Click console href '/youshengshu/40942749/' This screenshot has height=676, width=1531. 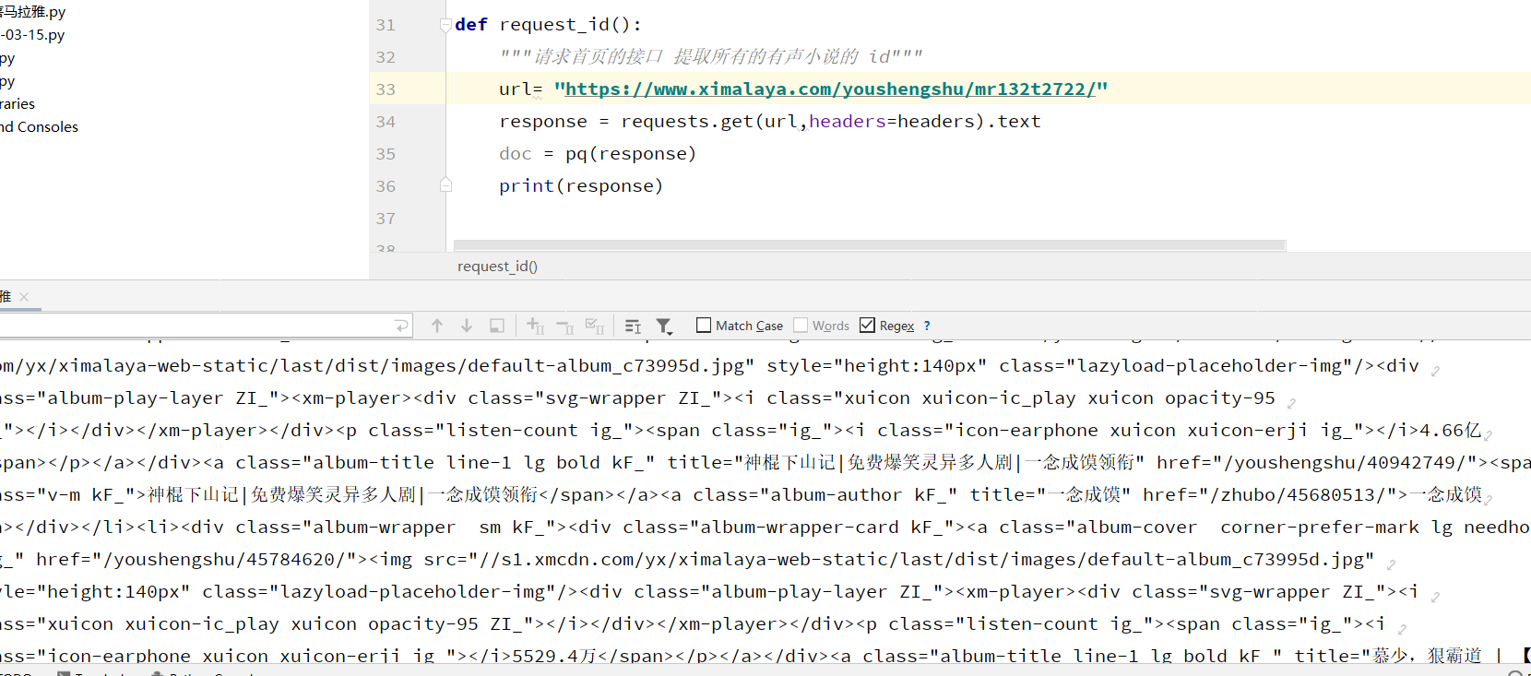coord(1345,463)
